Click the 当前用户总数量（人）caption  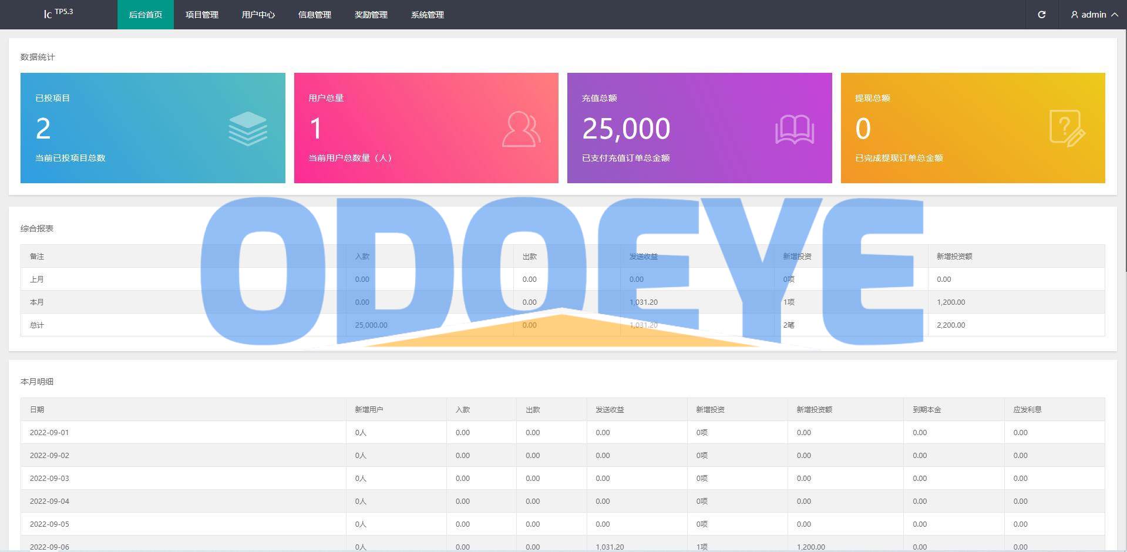(x=351, y=158)
